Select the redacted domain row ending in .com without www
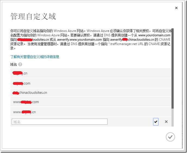 click(91, 83)
